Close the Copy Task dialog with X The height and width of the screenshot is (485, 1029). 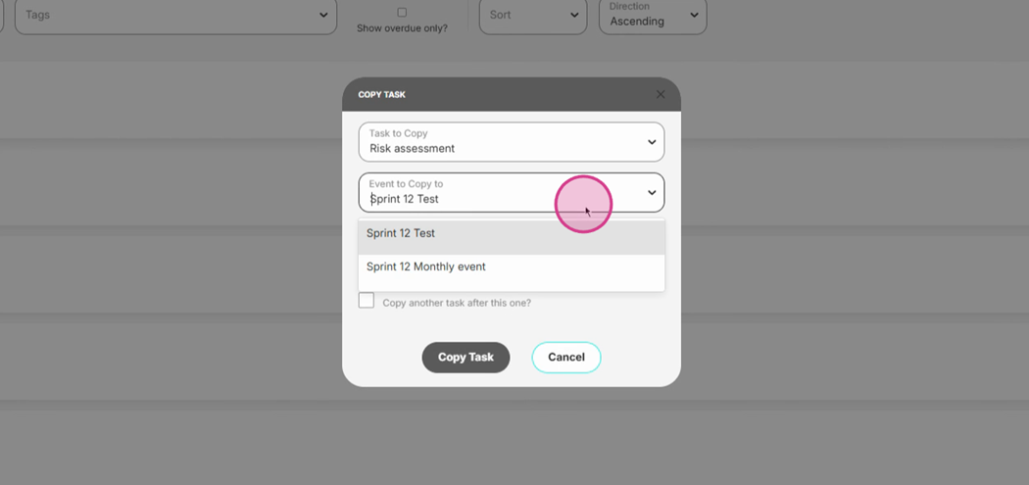coord(661,95)
